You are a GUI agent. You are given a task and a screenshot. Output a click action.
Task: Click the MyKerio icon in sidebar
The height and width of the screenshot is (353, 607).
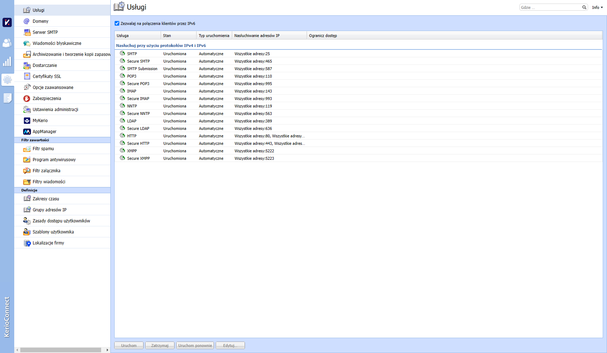27,121
